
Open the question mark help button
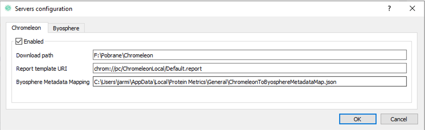pos(389,9)
